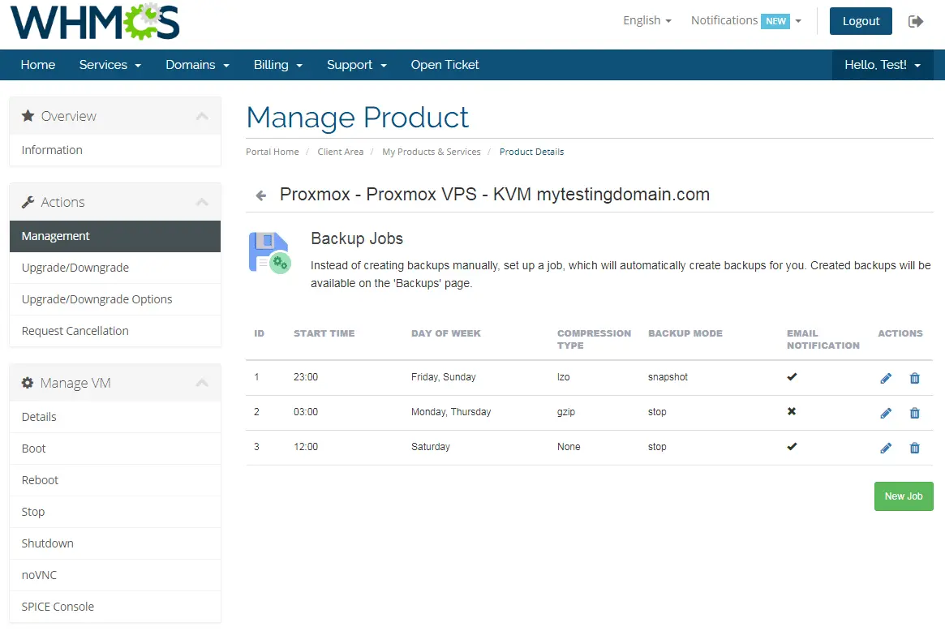
Task: Click the NEW badge beside Notifications
Action: [x=775, y=21]
